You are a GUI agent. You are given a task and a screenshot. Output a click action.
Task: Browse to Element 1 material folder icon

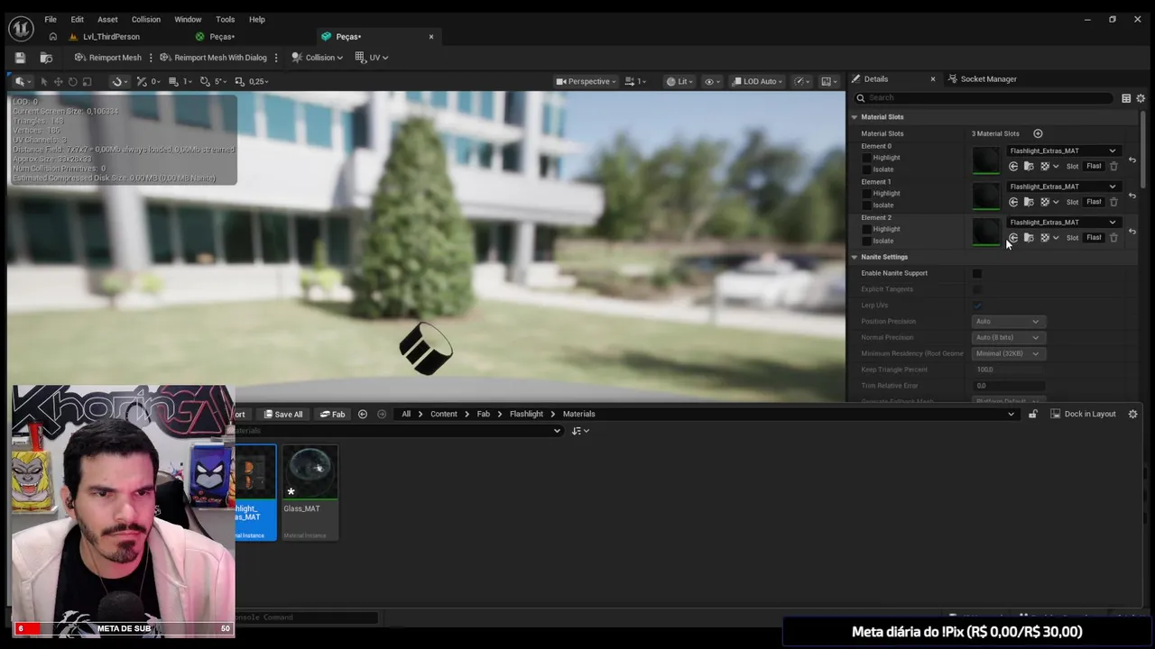[1029, 202]
